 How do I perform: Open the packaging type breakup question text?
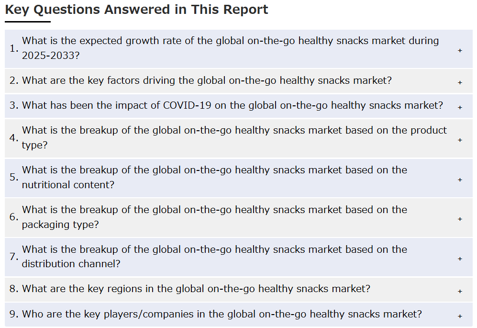(214, 217)
